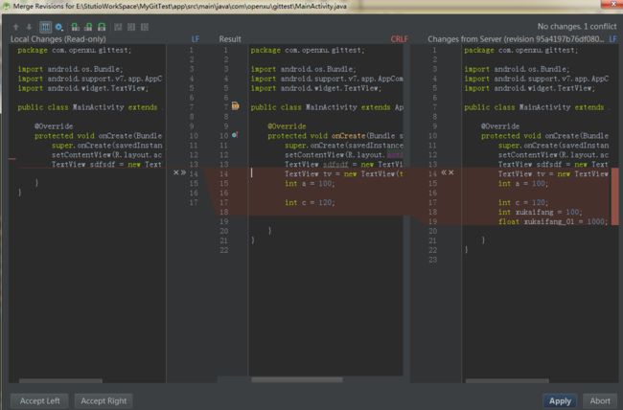Click line number 22 in Result gutter
The image size is (623, 410).
[224, 250]
